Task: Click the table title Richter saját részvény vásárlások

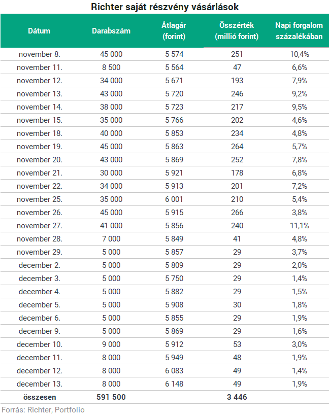Action: [x=165, y=7]
